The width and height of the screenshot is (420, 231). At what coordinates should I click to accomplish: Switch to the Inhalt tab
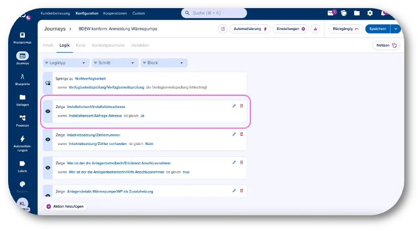click(48, 45)
